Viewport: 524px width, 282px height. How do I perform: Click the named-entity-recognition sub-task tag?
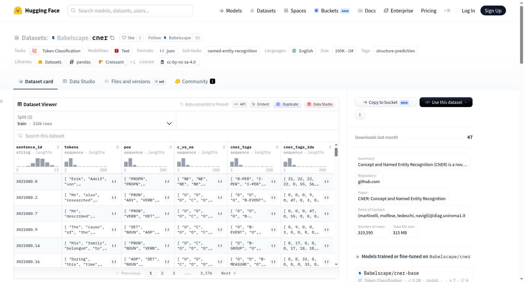(232, 51)
